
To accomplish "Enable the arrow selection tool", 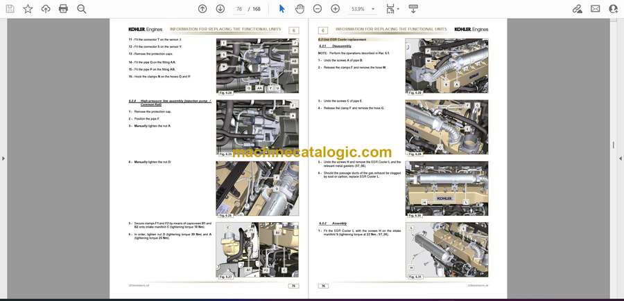I will [x=281, y=9].
